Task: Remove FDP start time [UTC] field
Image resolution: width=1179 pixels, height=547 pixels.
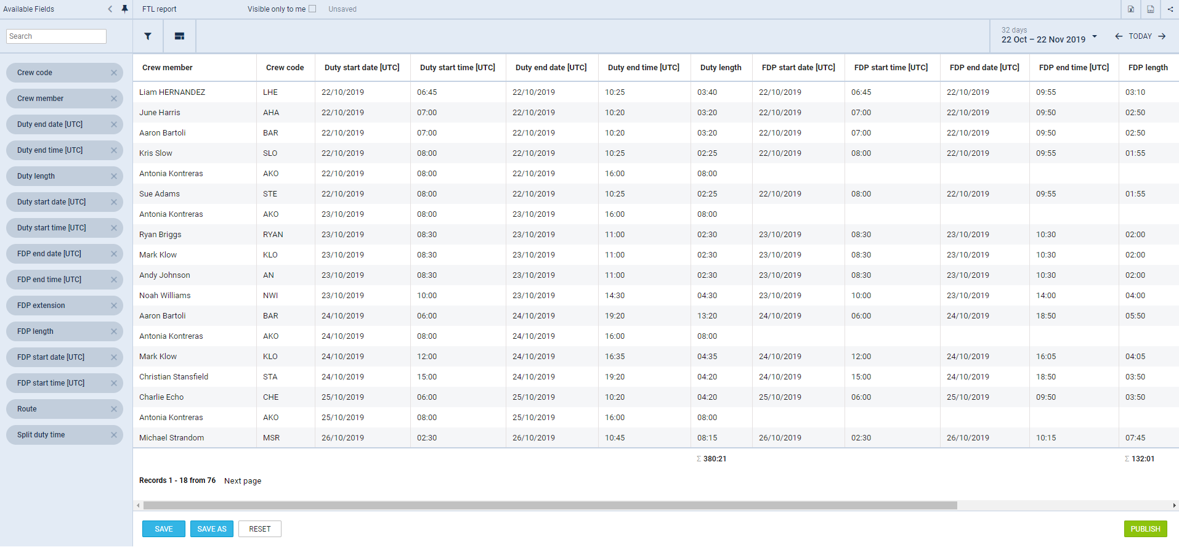Action: coord(113,383)
